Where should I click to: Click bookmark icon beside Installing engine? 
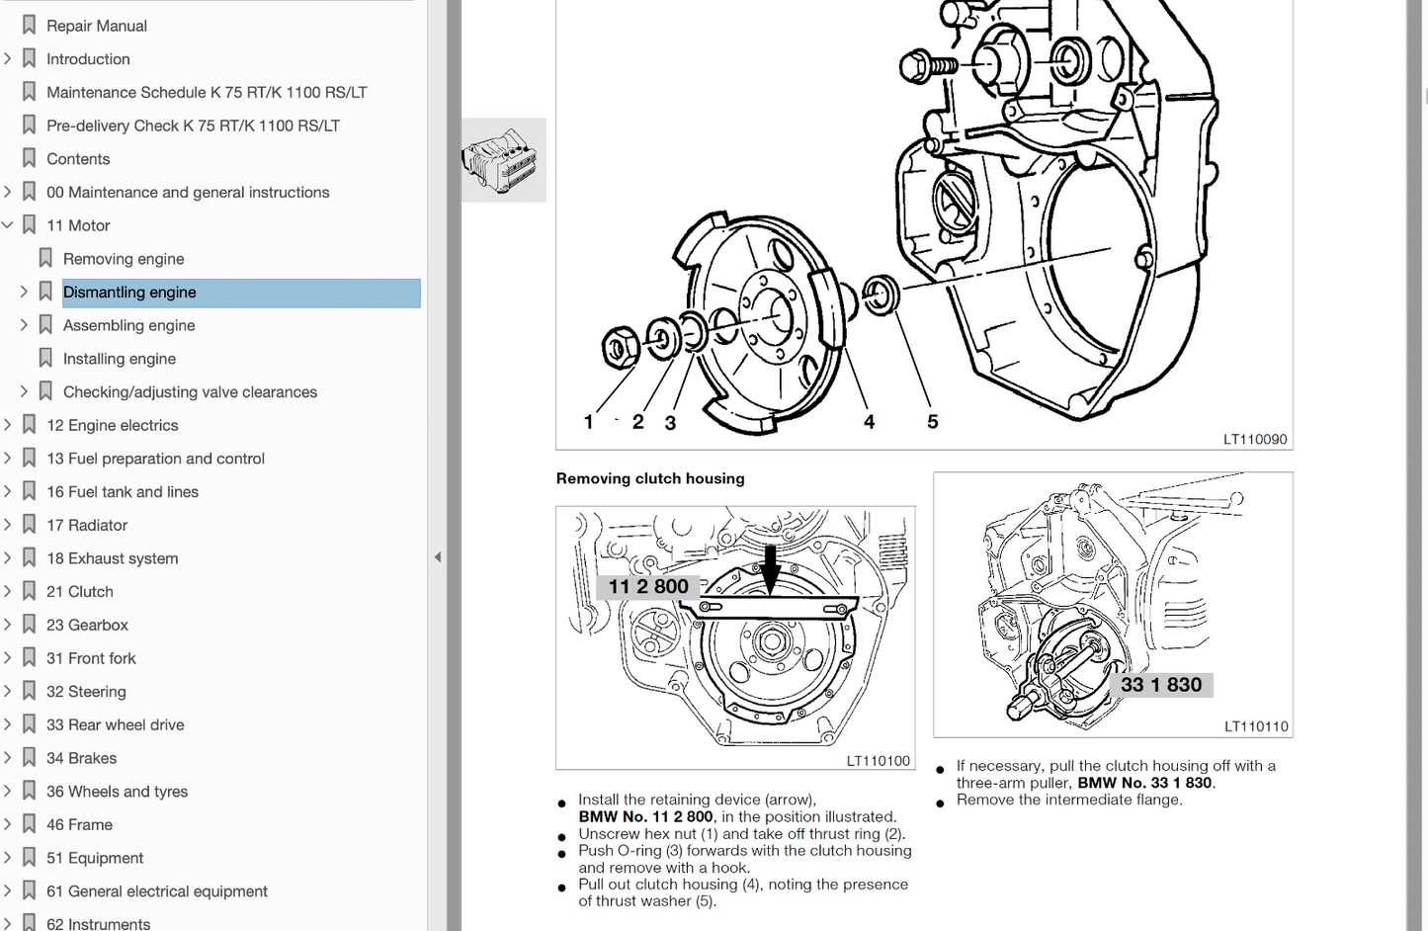pos(45,358)
